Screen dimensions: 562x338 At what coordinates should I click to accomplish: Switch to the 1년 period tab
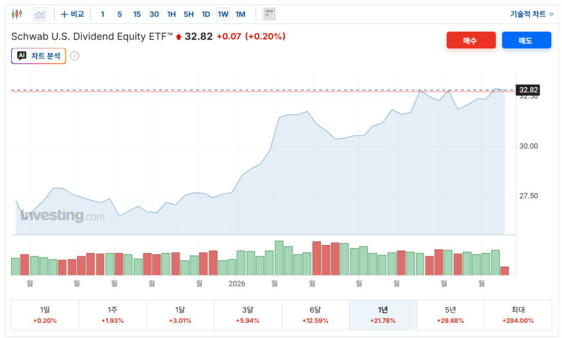(383, 315)
